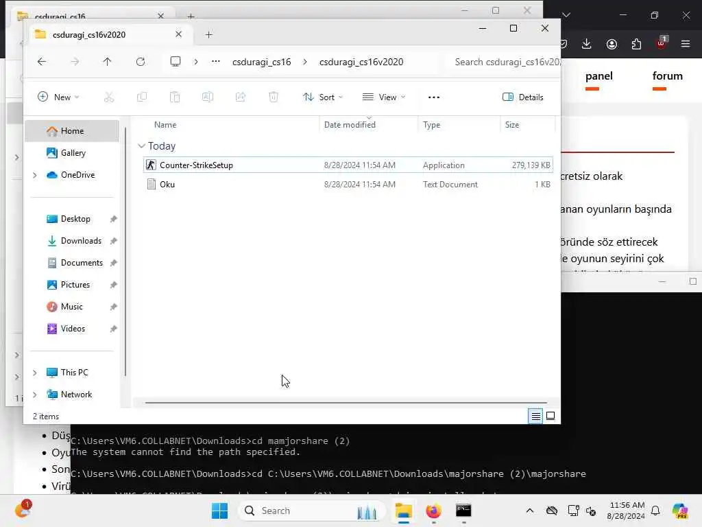The image size is (702, 527).
Task: Toggle the Details pane
Action: pos(523,97)
